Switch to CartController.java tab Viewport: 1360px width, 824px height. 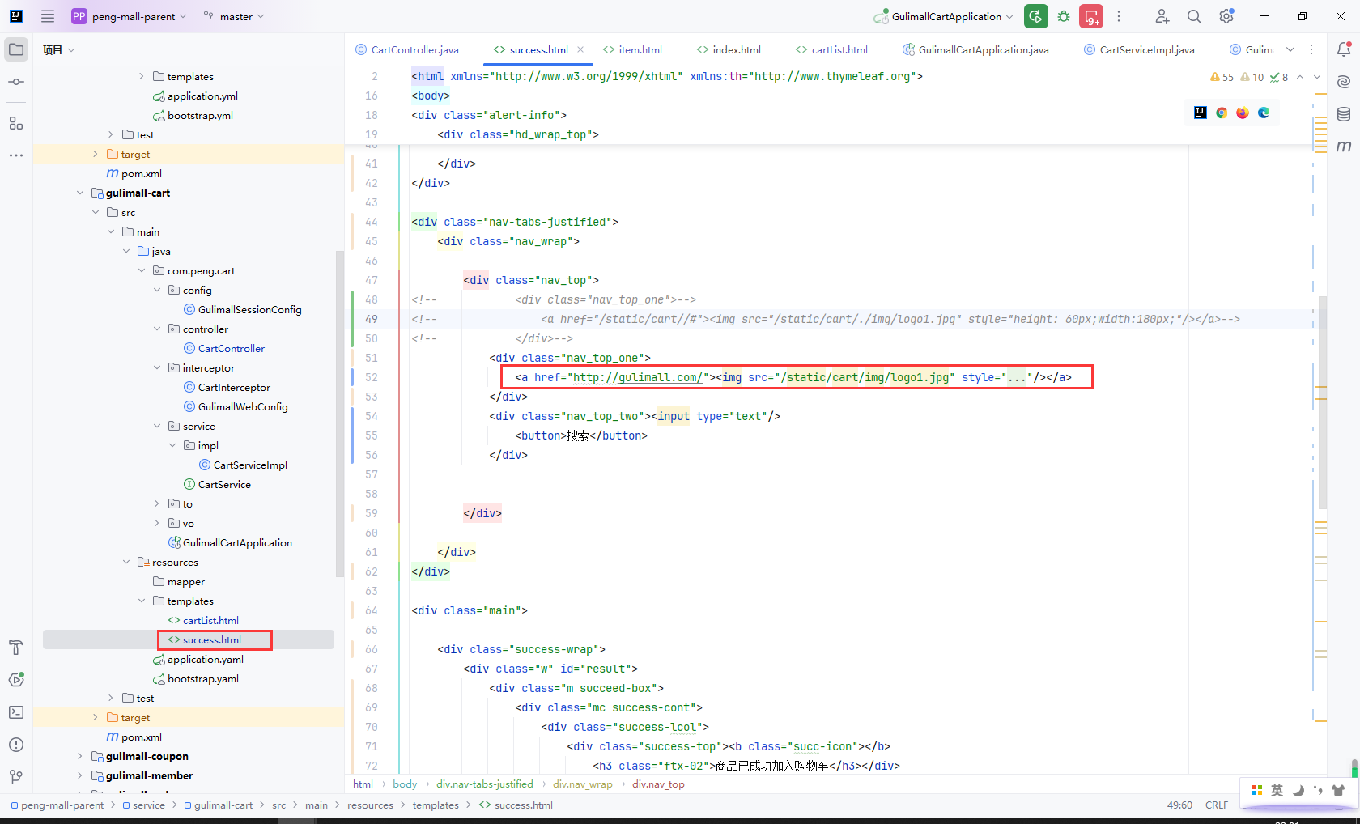pos(406,49)
